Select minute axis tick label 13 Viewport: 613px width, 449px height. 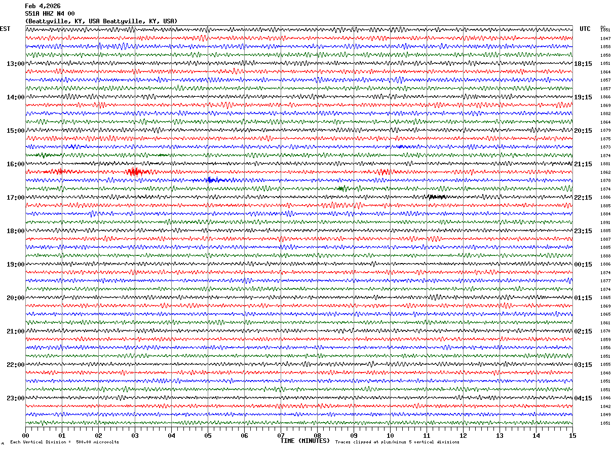coord(500,435)
